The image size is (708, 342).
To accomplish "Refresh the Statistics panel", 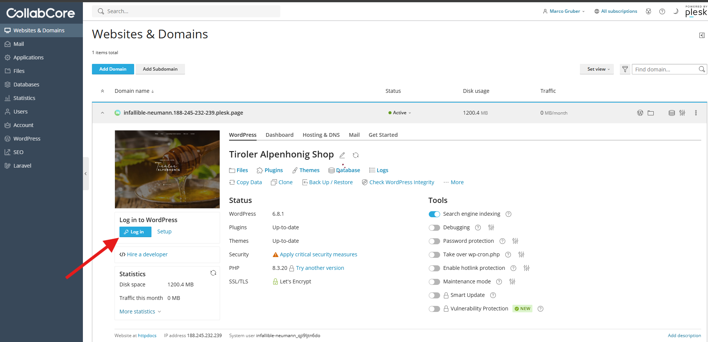I will click(213, 273).
